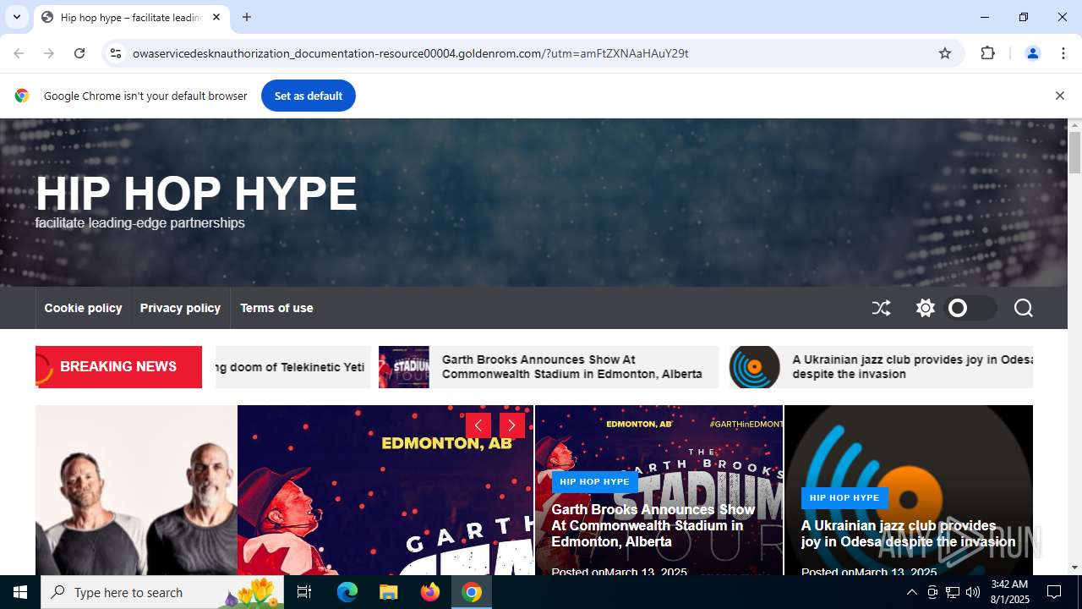Show previous slide with left arrow
Viewport: 1082px width, 609px height.
(478, 425)
